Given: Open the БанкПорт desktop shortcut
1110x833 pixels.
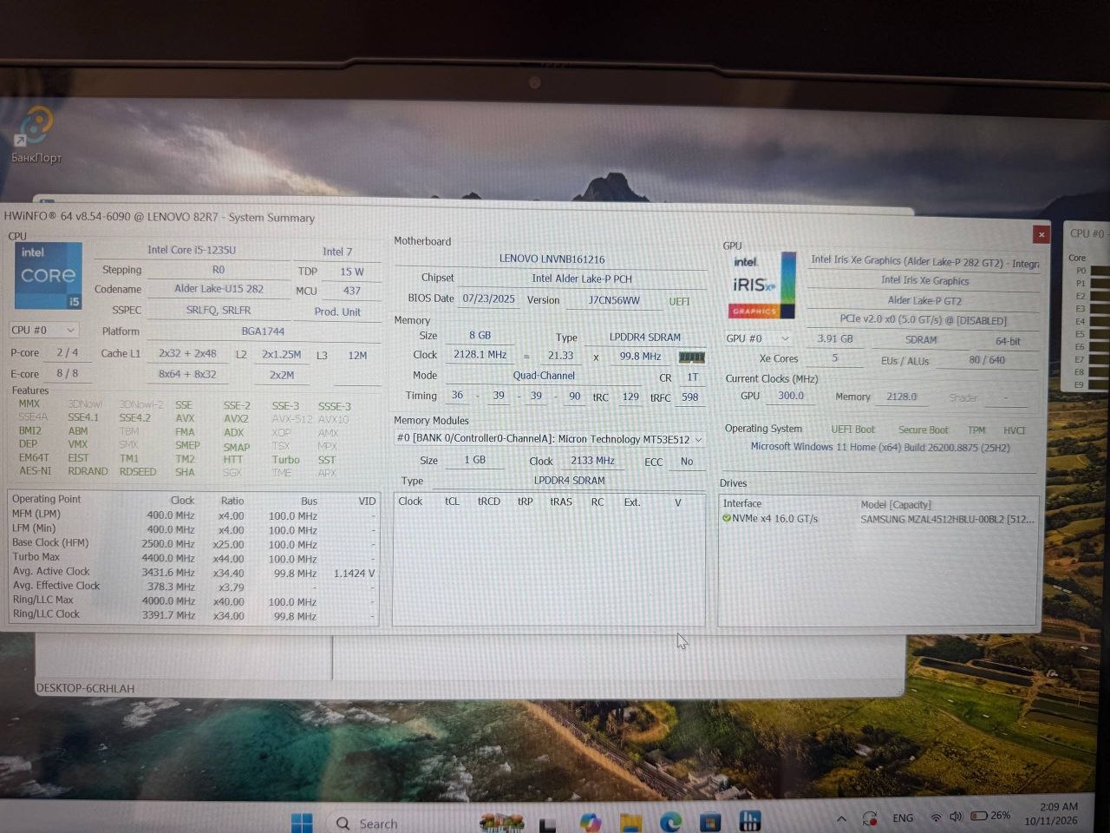Looking at the screenshot, I should coord(36,134).
